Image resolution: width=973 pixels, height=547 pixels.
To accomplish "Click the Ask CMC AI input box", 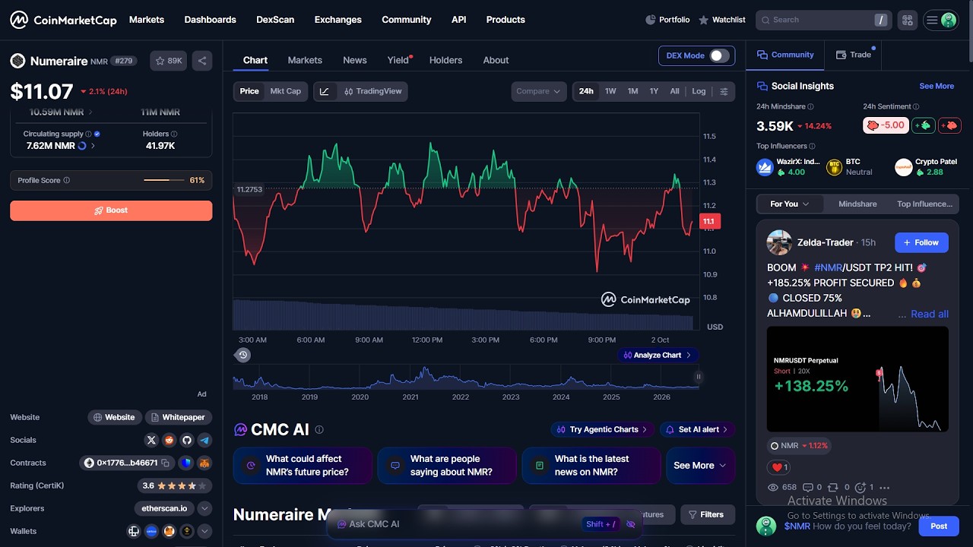I will pos(484,524).
